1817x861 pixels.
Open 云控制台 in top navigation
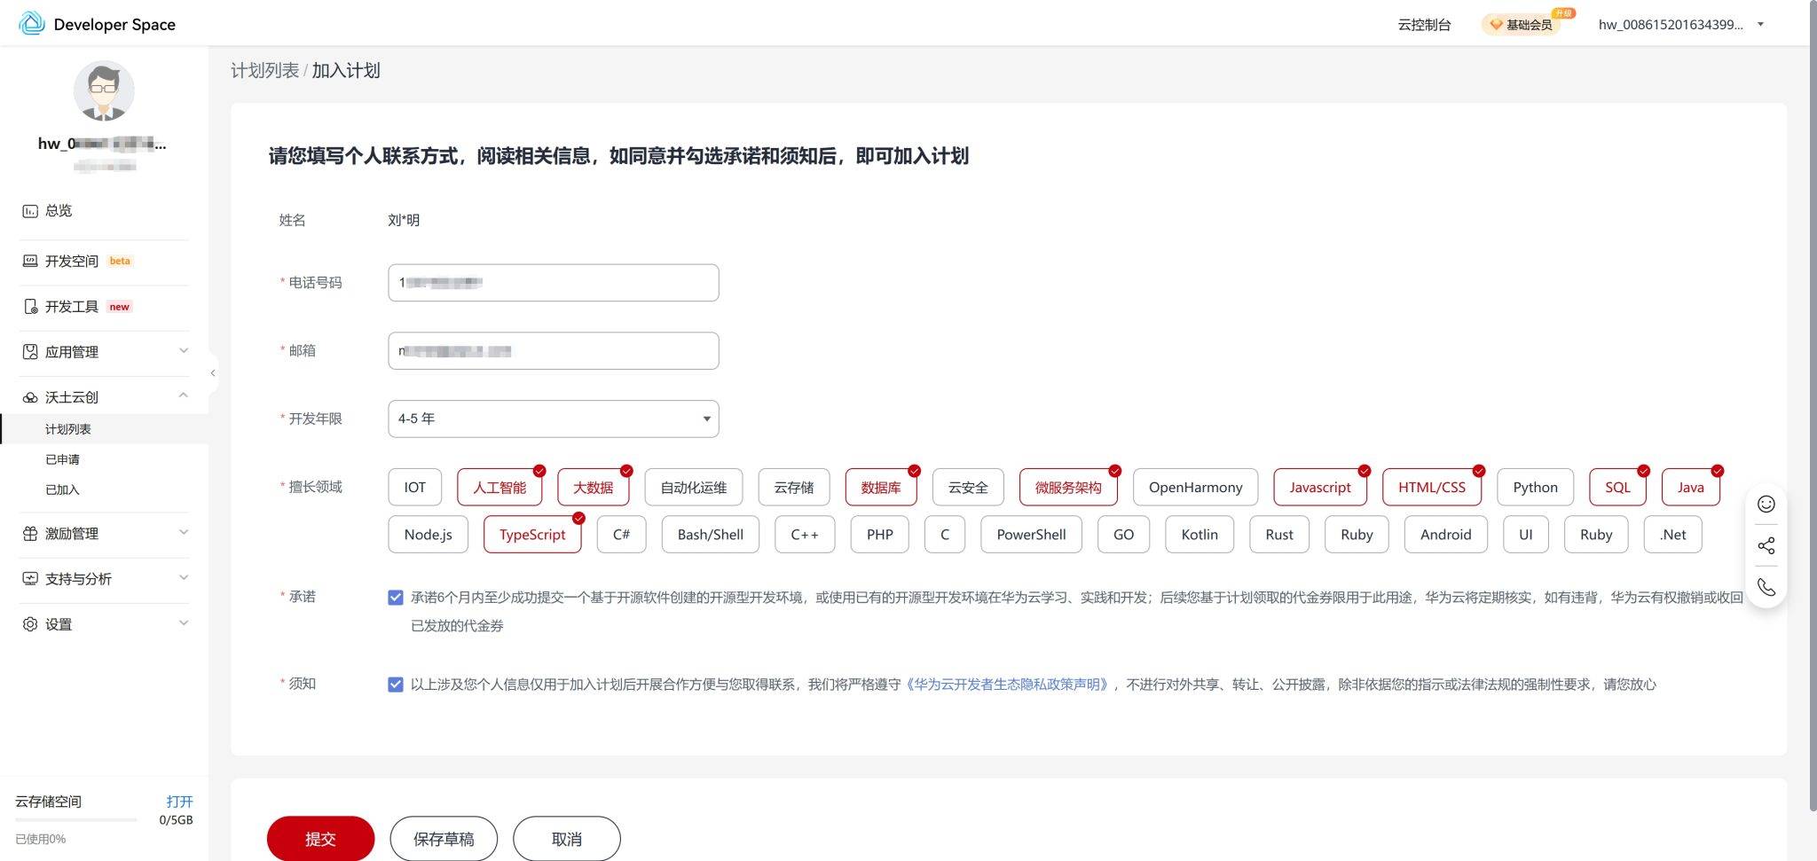1424,25
